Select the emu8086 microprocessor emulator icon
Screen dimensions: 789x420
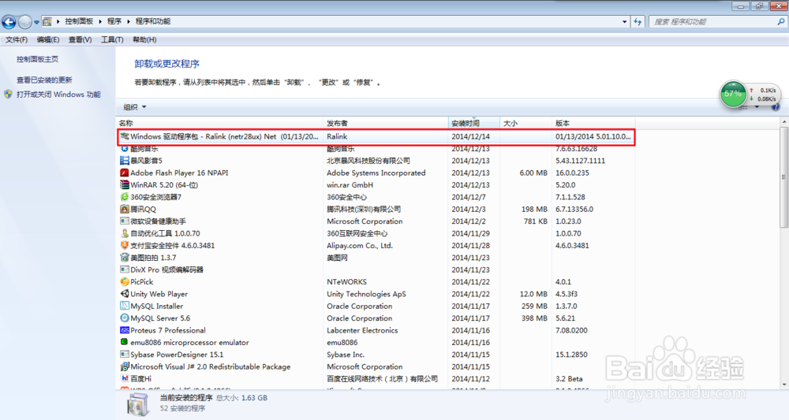(125, 342)
